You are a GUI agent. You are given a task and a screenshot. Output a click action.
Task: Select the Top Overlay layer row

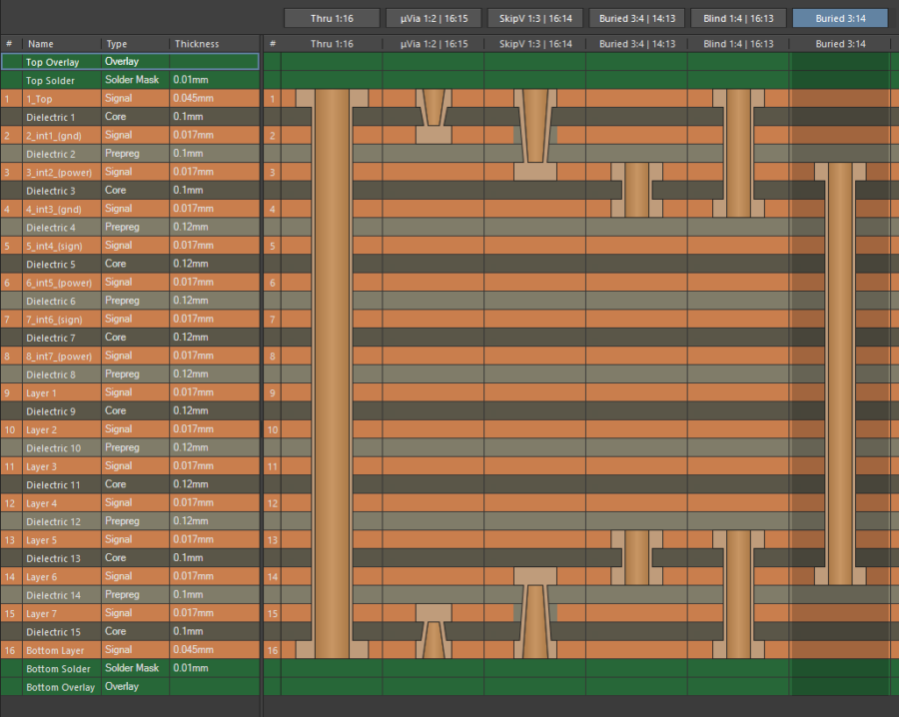click(x=52, y=62)
